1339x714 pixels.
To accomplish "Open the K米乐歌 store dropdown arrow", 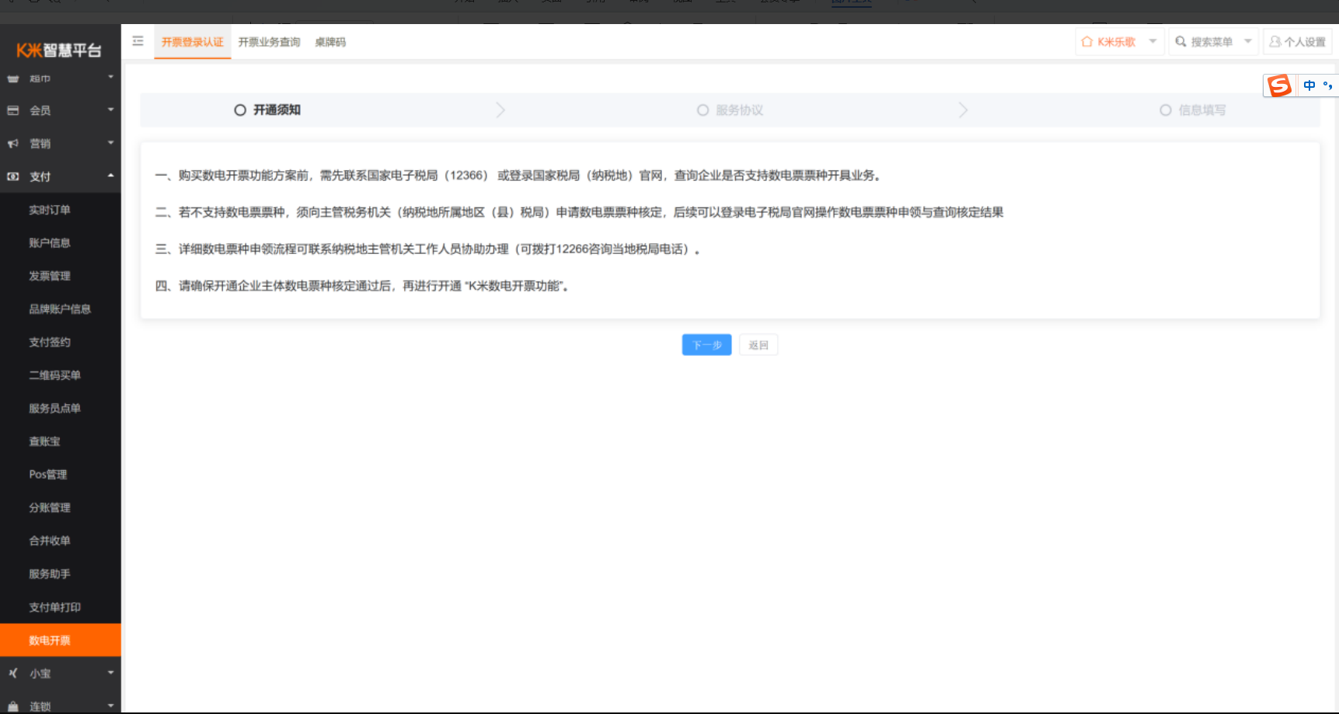I will (x=1152, y=41).
